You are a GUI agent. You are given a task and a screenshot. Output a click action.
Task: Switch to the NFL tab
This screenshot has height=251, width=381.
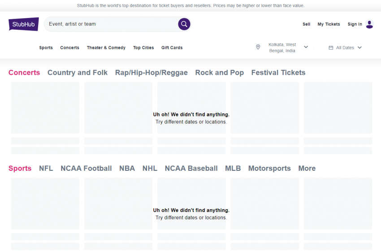tap(46, 168)
